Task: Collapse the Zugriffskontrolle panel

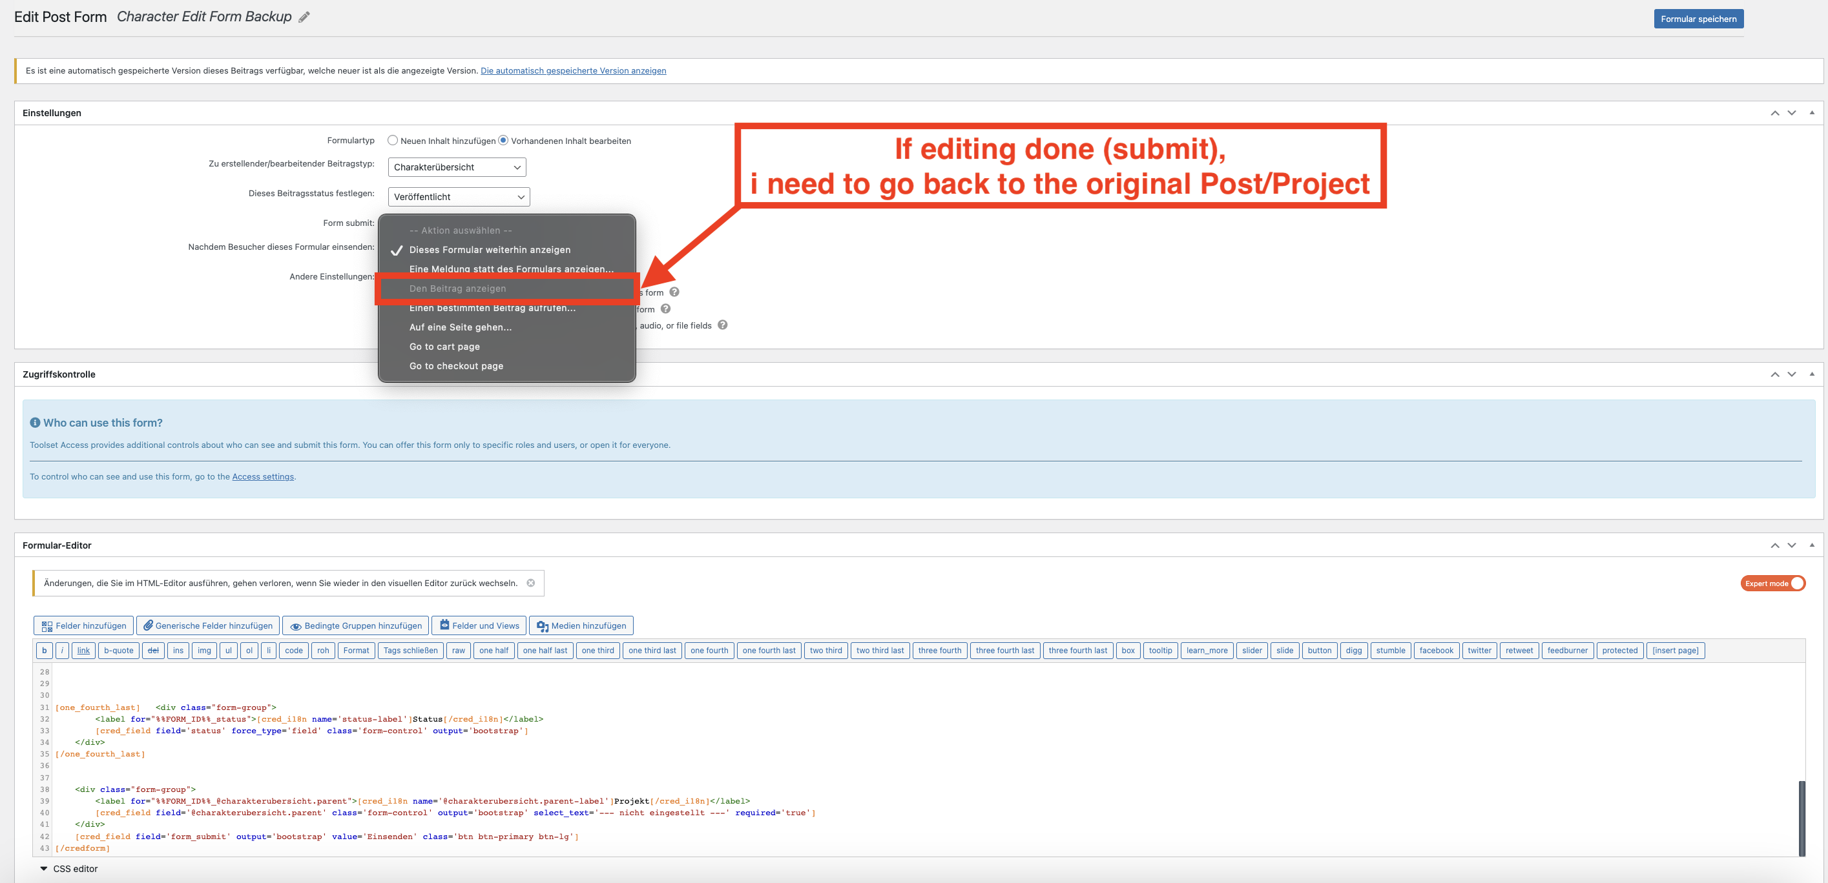Action: tap(1812, 374)
